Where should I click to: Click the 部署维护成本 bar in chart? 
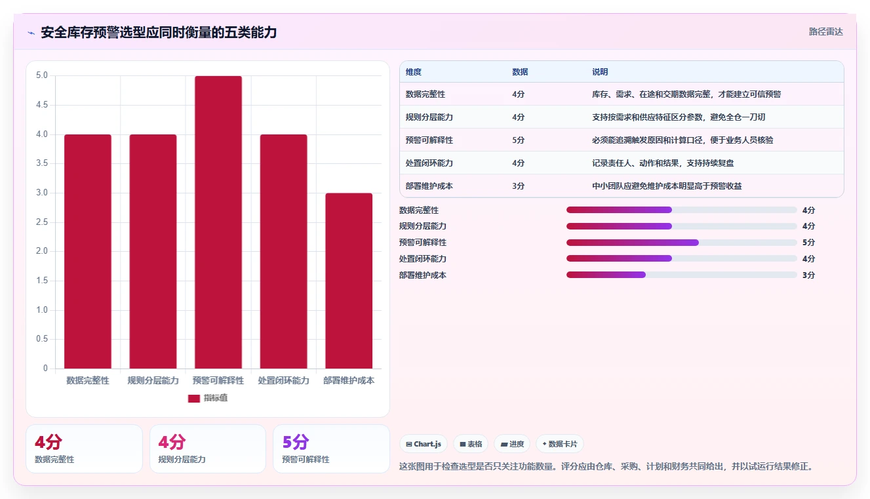pyautogui.click(x=349, y=281)
